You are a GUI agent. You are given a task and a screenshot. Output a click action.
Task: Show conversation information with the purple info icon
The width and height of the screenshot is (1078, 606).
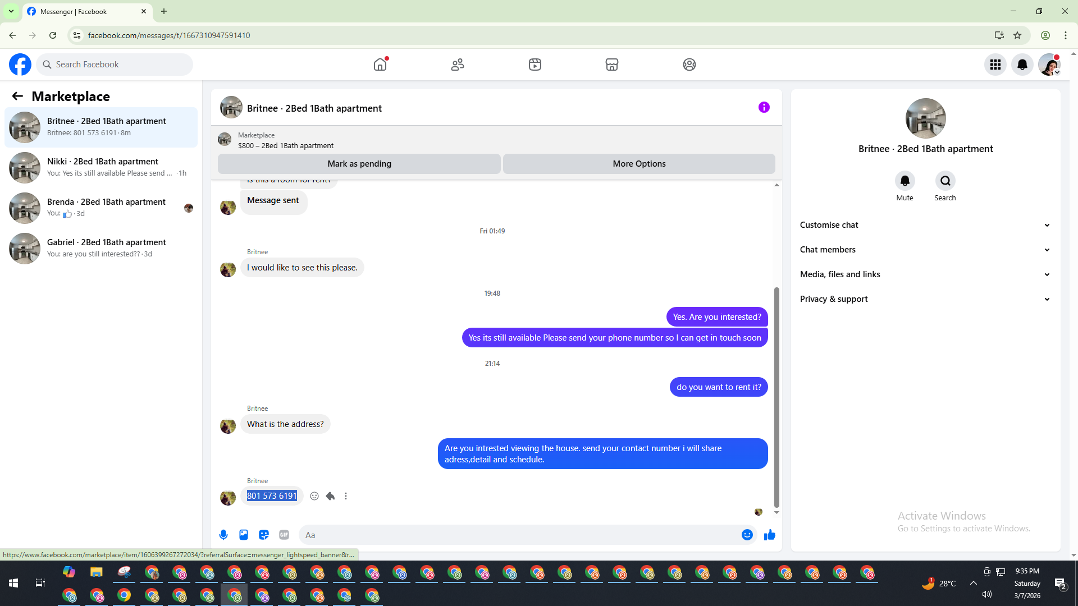pyautogui.click(x=764, y=107)
